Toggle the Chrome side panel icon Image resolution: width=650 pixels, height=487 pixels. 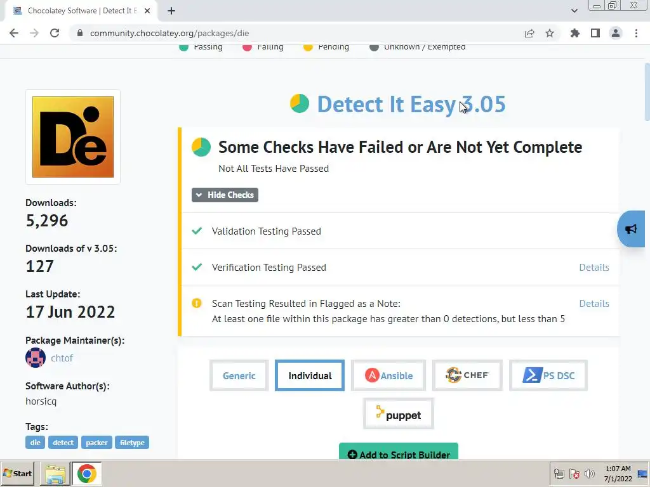[595, 33]
